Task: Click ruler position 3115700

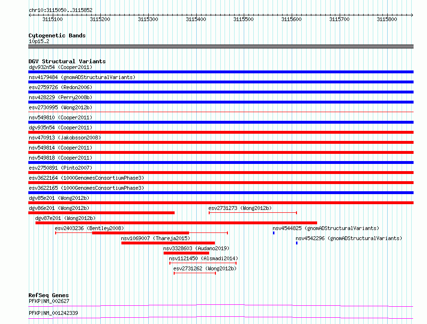Action: 339,19
